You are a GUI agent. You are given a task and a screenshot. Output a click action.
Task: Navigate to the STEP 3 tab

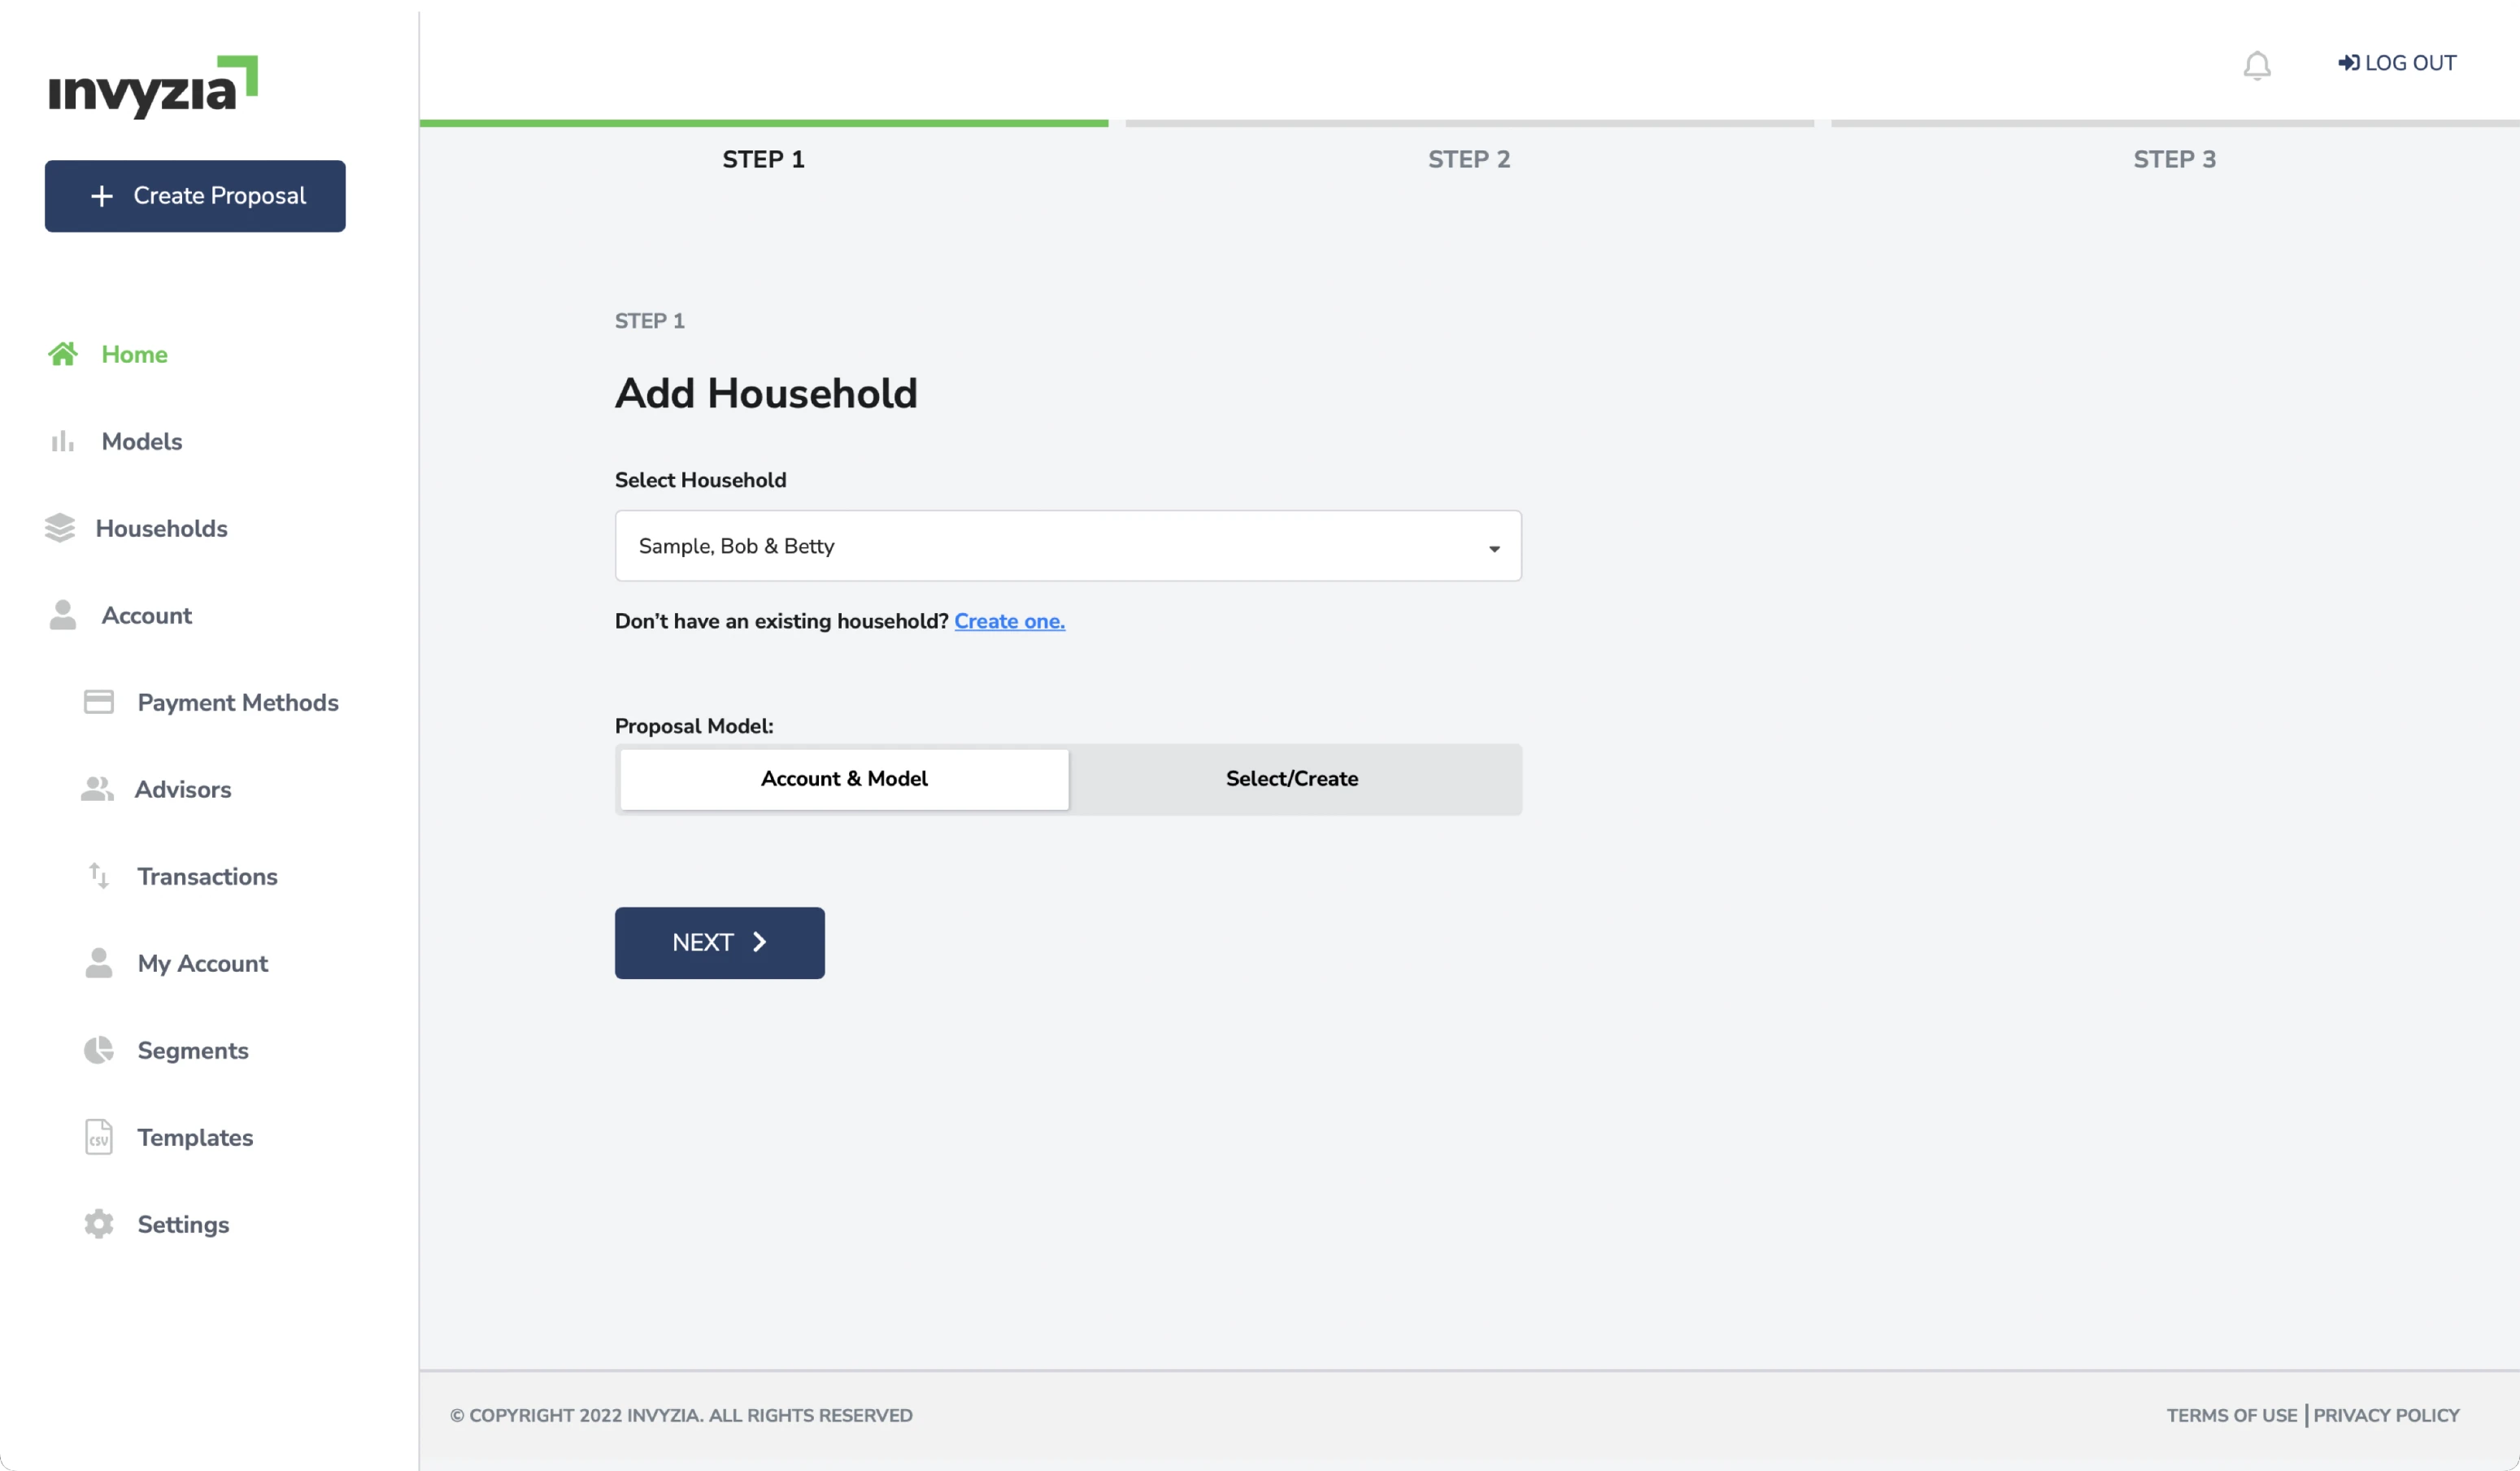[x=2176, y=158]
